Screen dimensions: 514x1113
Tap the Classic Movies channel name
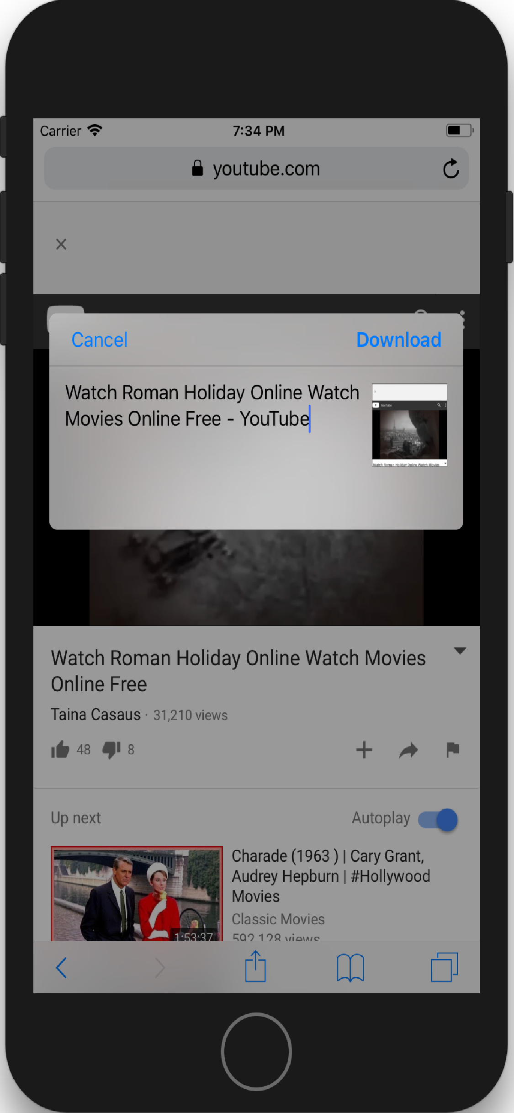[278, 919]
